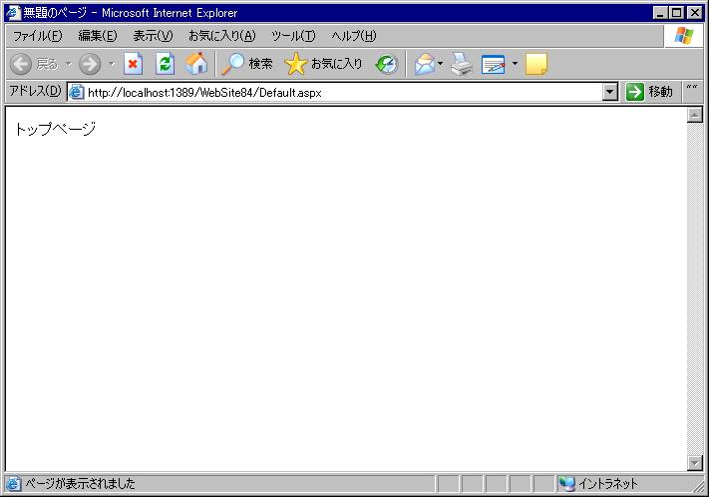Click the 移動 label of the Go button

click(x=660, y=92)
